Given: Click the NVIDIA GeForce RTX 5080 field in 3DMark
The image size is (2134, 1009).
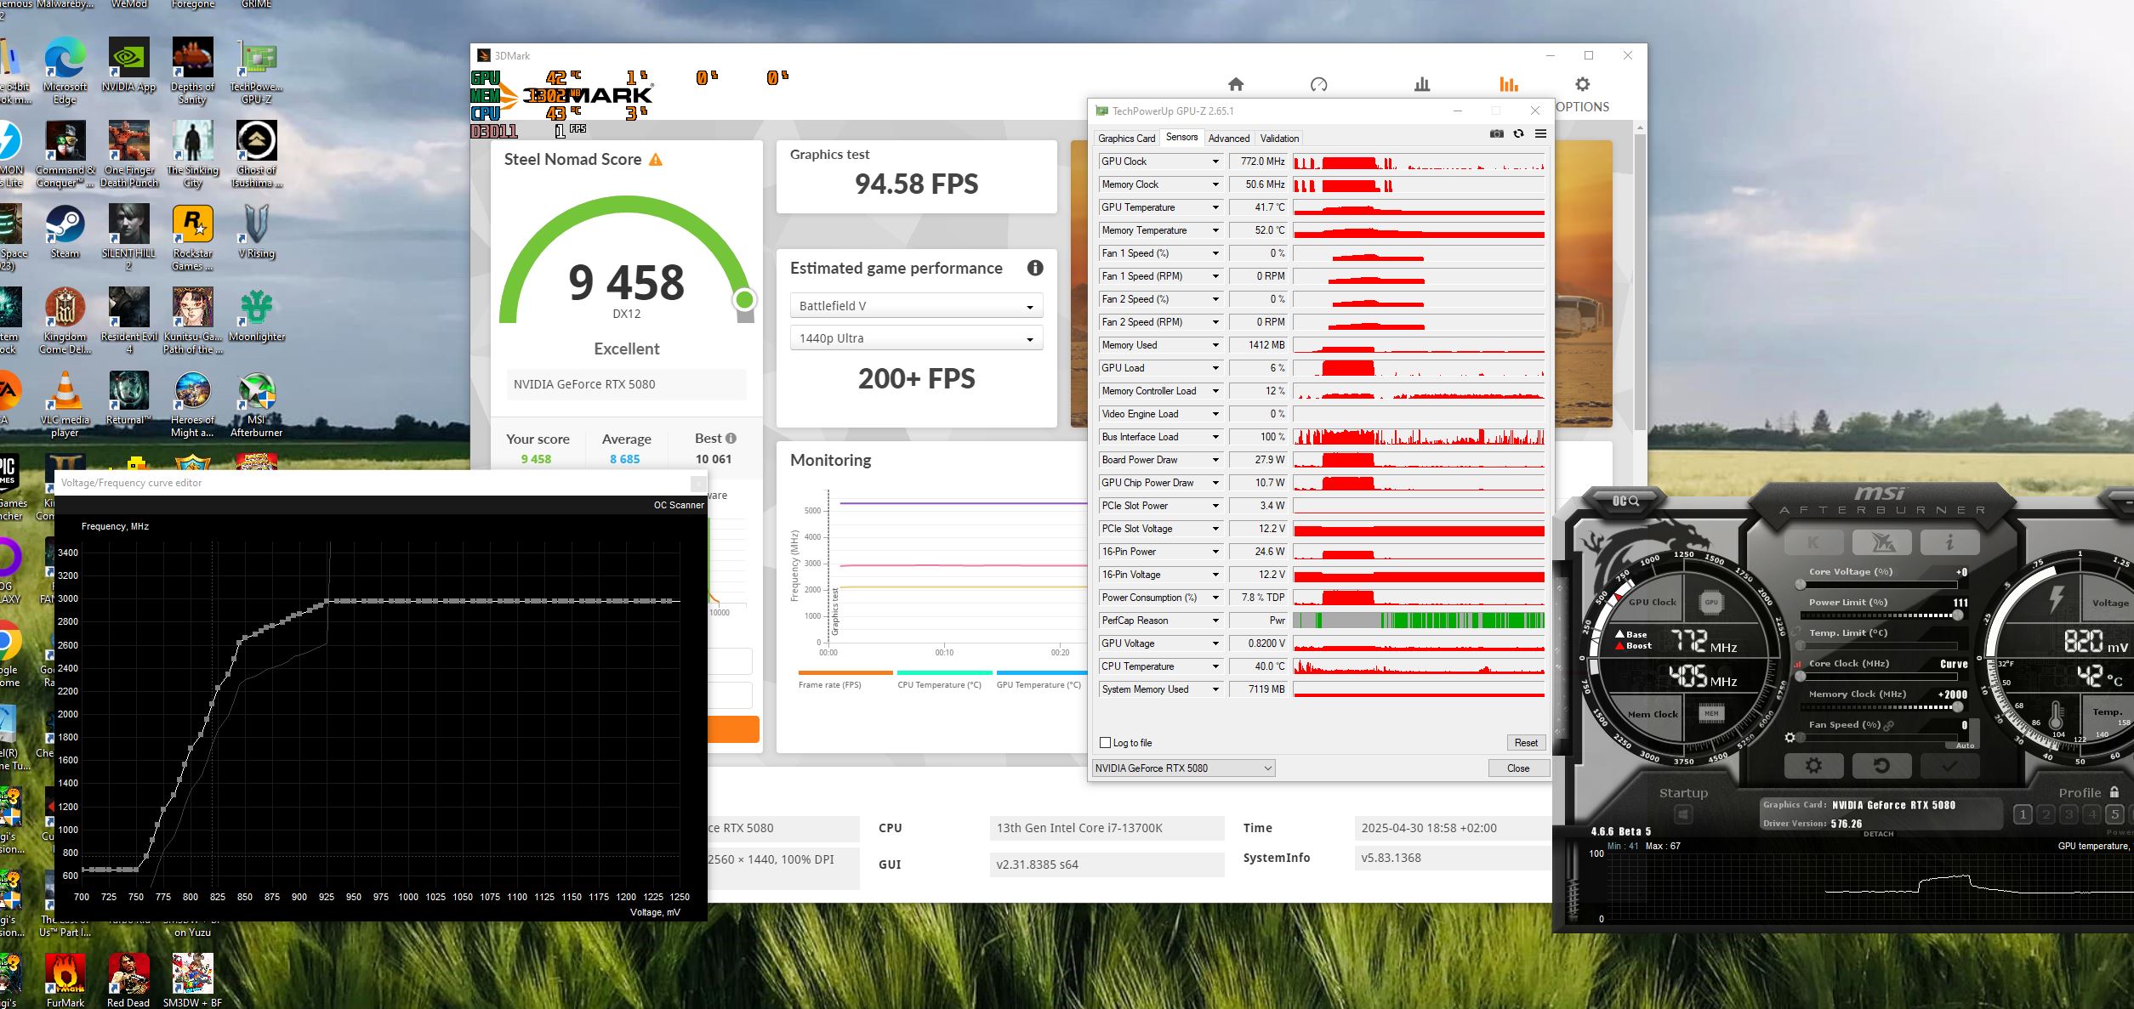Looking at the screenshot, I should 626,384.
